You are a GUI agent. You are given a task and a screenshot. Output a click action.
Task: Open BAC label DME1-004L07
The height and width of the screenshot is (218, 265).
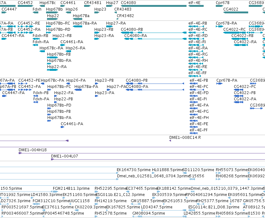[x=64, y=156]
